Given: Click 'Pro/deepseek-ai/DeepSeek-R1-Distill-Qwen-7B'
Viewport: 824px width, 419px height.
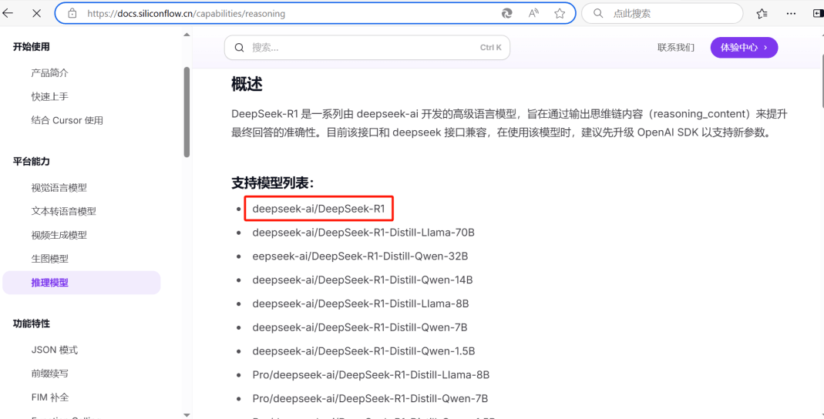Looking at the screenshot, I should [x=370, y=398].
